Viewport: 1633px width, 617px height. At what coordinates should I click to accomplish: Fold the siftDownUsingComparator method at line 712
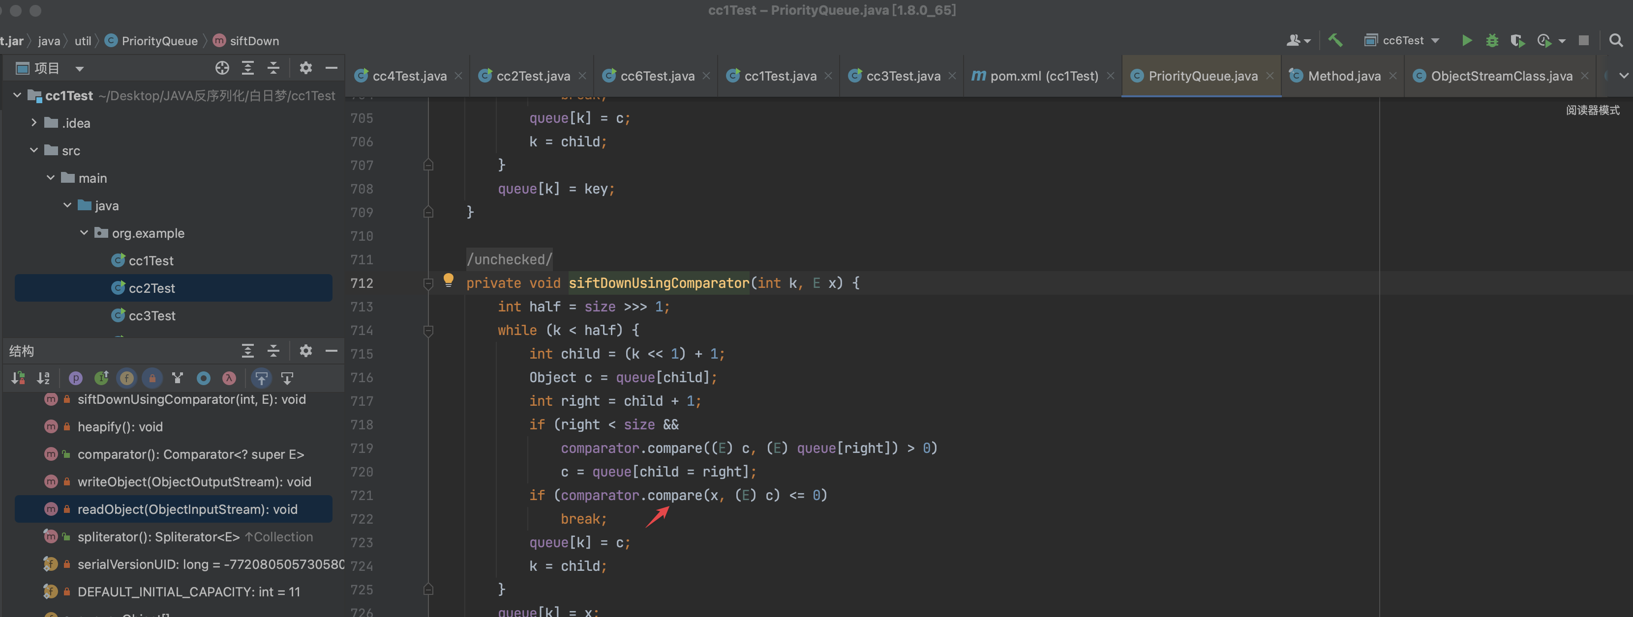tap(428, 283)
